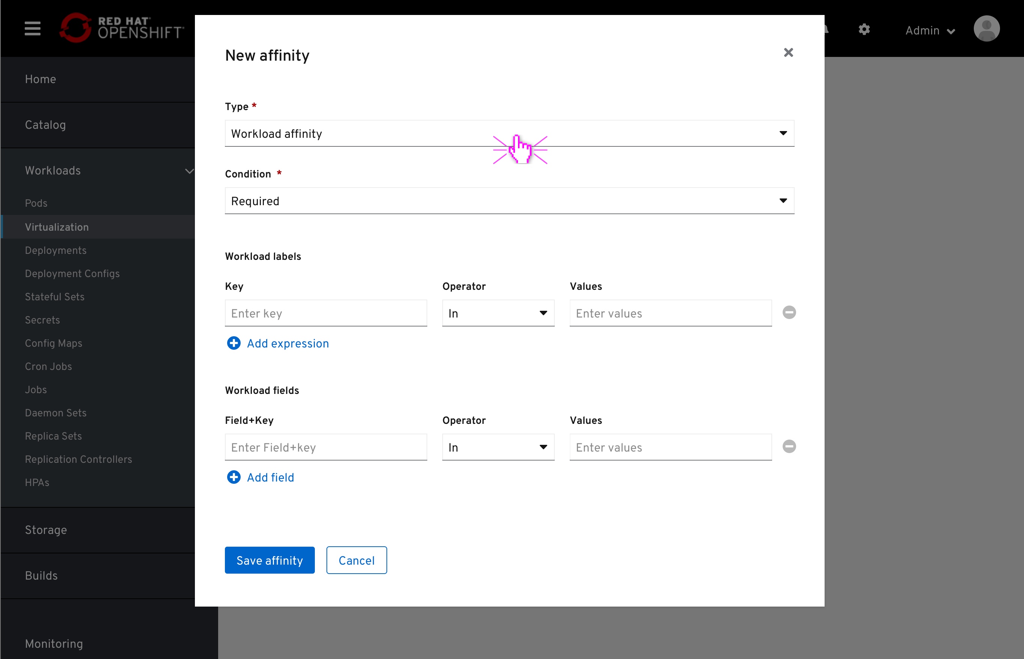Expand the Workload labels Operator dropdown

pos(543,312)
